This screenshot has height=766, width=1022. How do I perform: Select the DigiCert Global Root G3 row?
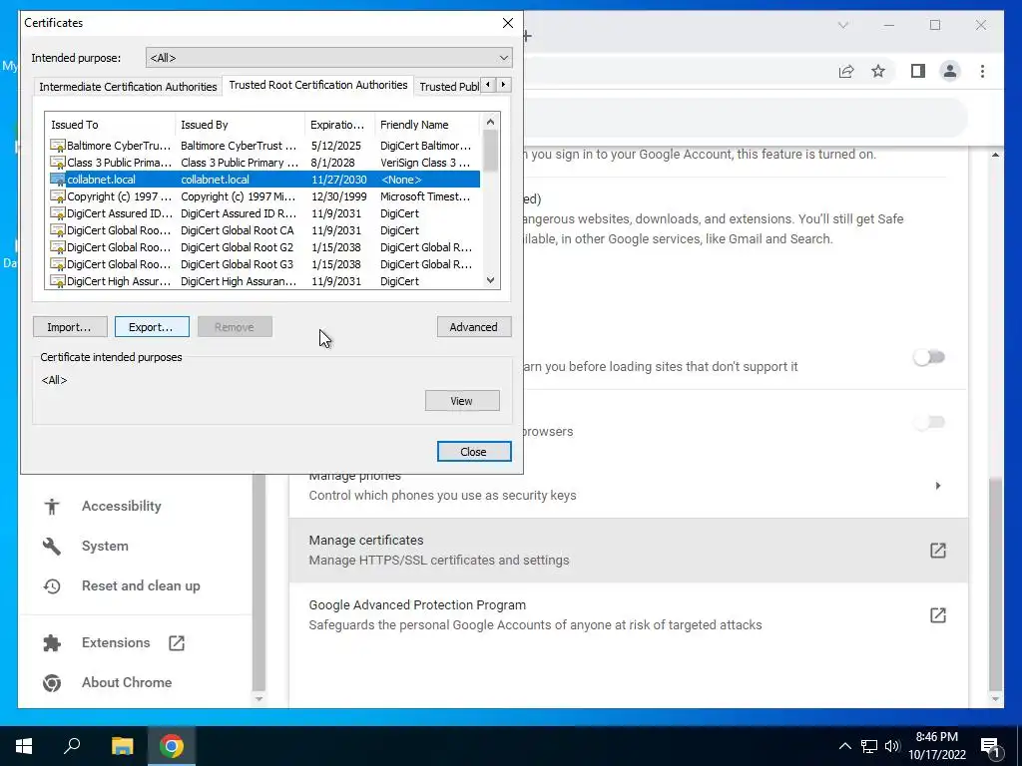pyautogui.click(x=263, y=263)
